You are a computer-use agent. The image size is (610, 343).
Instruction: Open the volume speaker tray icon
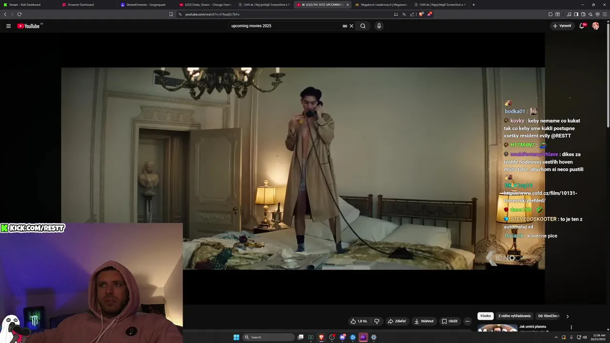click(x=585, y=337)
